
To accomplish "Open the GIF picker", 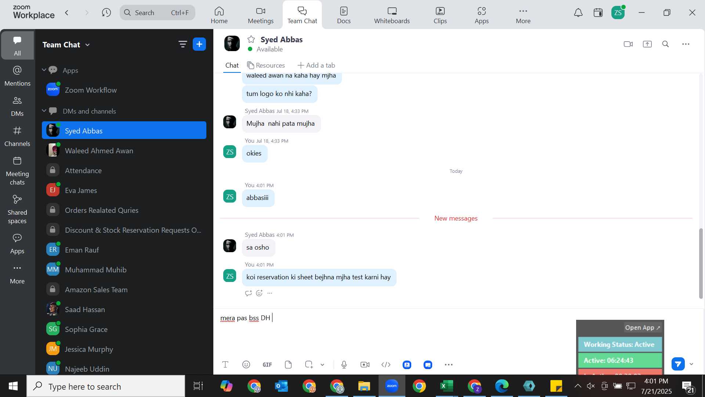I will (267, 365).
